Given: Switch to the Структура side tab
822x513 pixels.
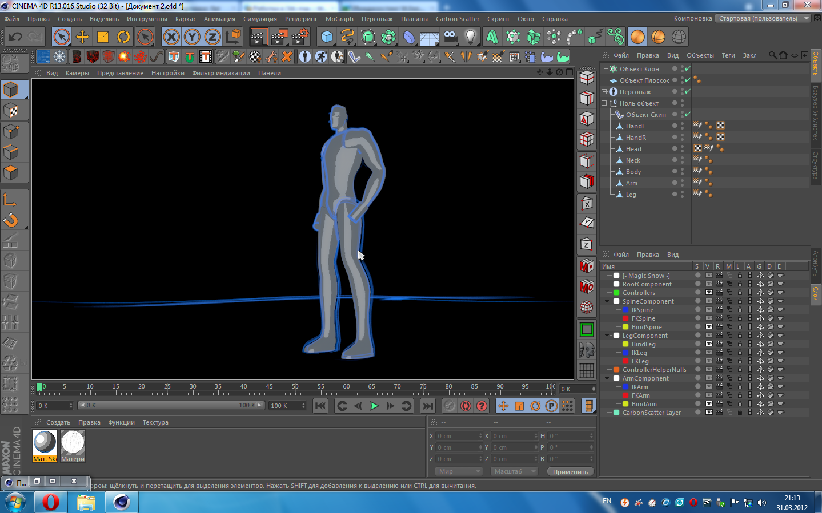Looking at the screenshot, I should (x=816, y=165).
